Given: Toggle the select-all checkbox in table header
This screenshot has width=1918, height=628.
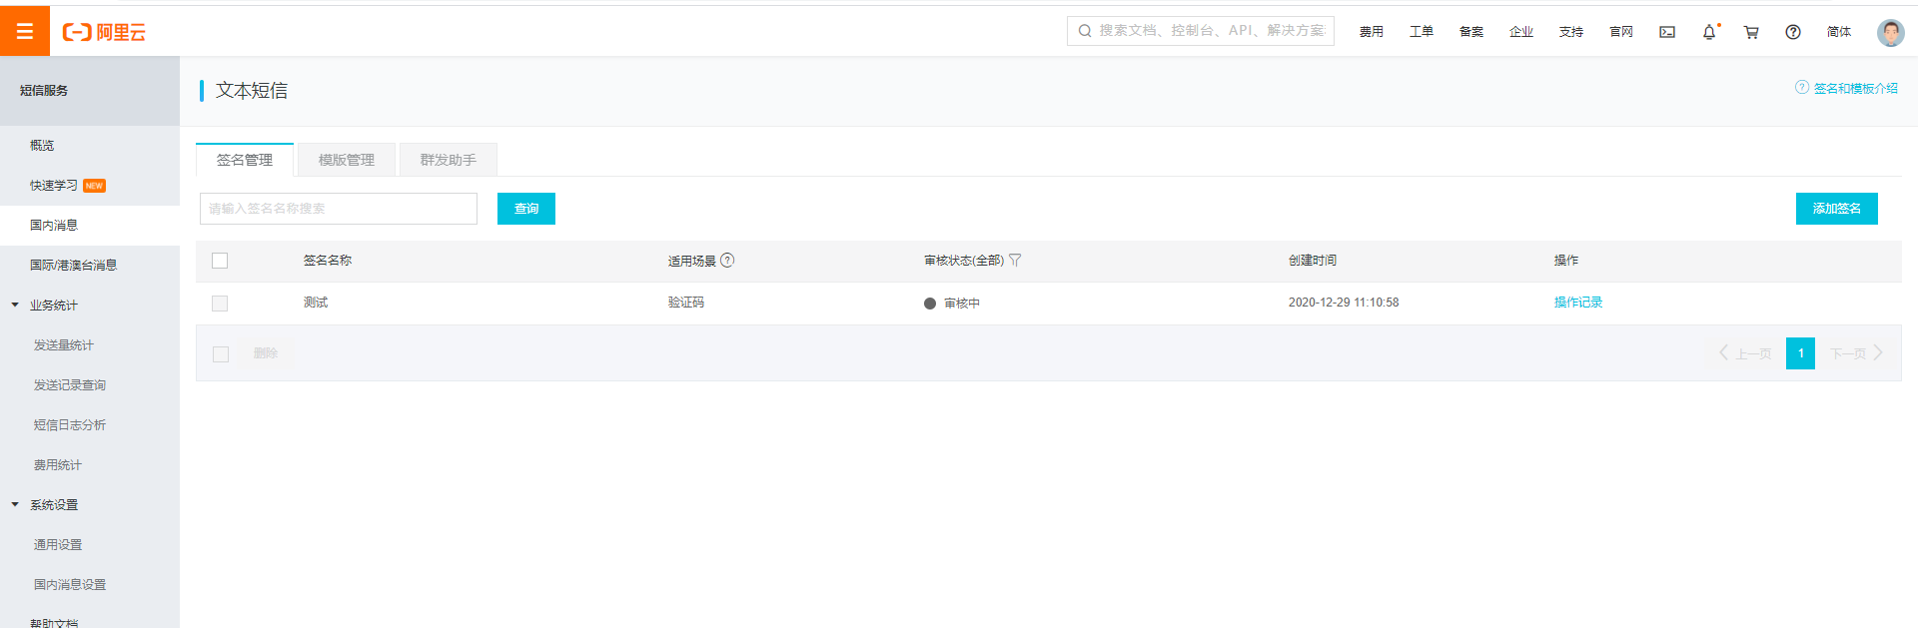Looking at the screenshot, I should coord(220,261).
